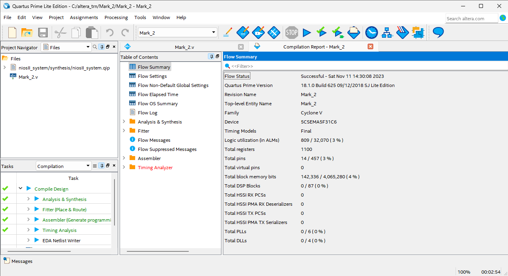Toggle float on Tasks panel

pyautogui.click(x=108, y=166)
